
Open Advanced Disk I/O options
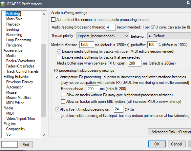click(169, 132)
